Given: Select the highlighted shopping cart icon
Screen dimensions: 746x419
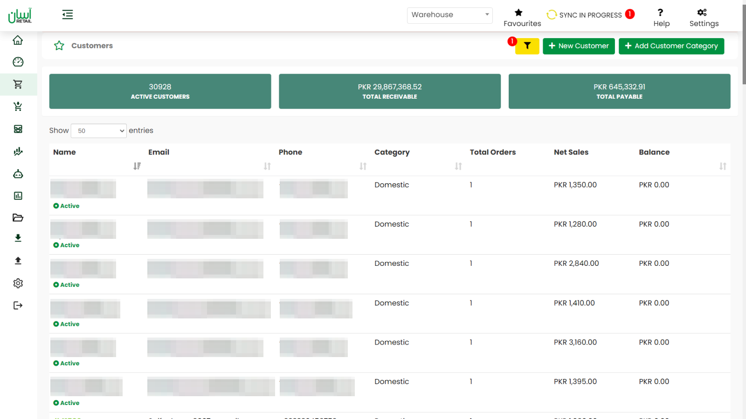Looking at the screenshot, I should (18, 84).
